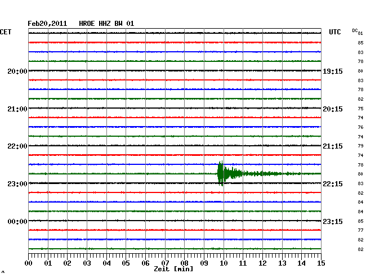Screen dimensions: 366x278
Task: Click the 22:15 UTC time label
Action: [333, 184]
